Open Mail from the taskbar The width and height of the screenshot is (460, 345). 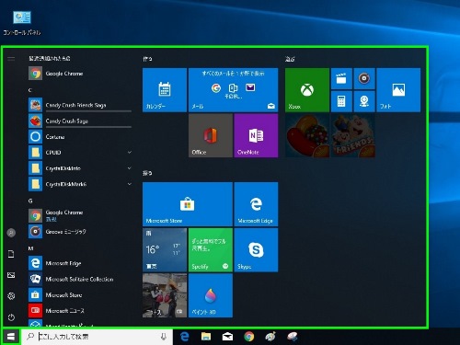click(x=227, y=337)
